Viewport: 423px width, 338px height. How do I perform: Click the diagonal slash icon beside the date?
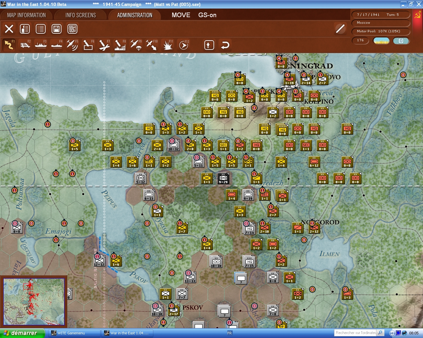[340, 29]
